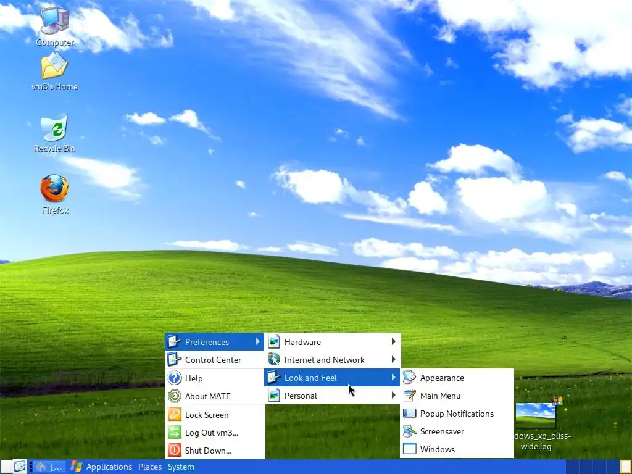This screenshot has height=474, width=632.
Task: Open Control Center from the System menu
Action: (x=215, y=360)
